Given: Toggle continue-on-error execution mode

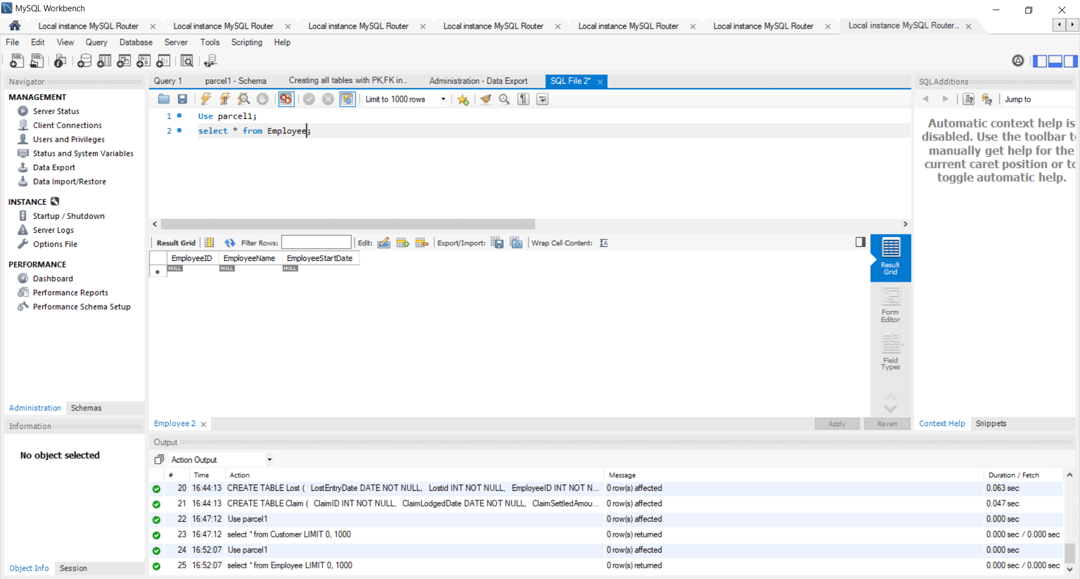Looking at the screenshot, I should 286,99.
